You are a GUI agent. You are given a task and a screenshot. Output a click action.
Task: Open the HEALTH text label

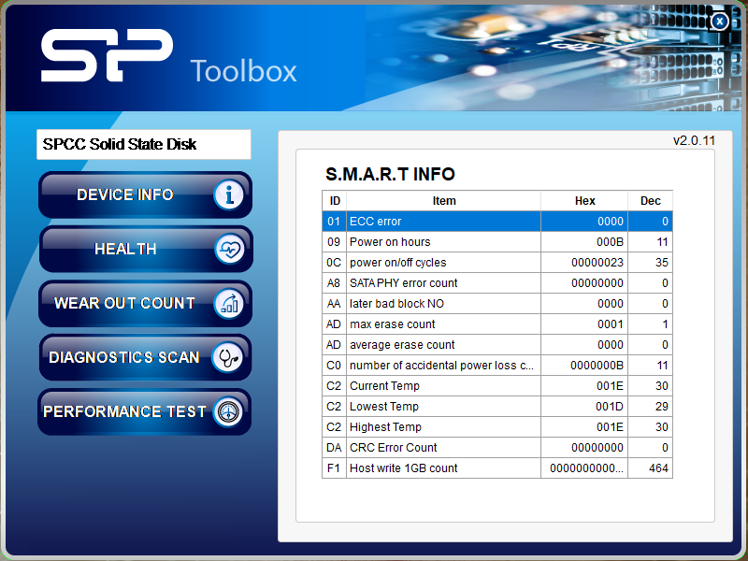pyautogui.click(x=125, y=249)
